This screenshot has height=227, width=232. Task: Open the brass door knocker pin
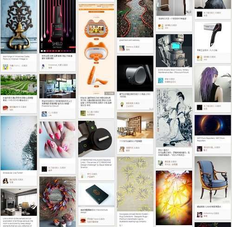(x=19, y=26)
